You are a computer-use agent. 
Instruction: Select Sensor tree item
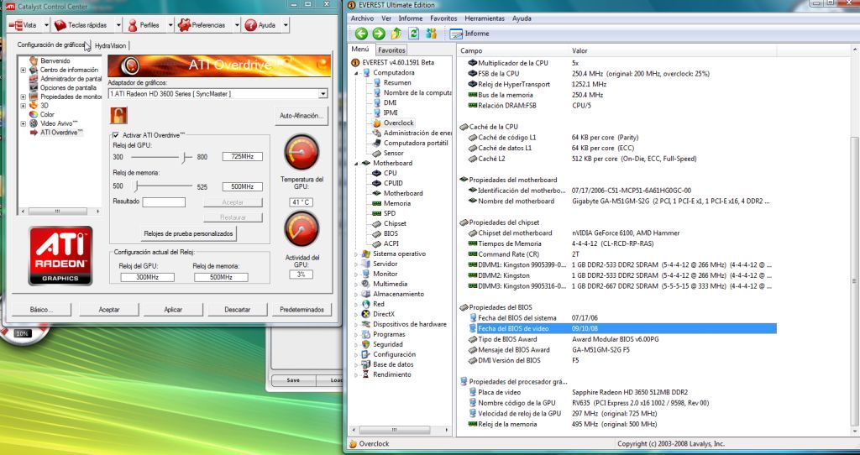(x=393, y=153)
